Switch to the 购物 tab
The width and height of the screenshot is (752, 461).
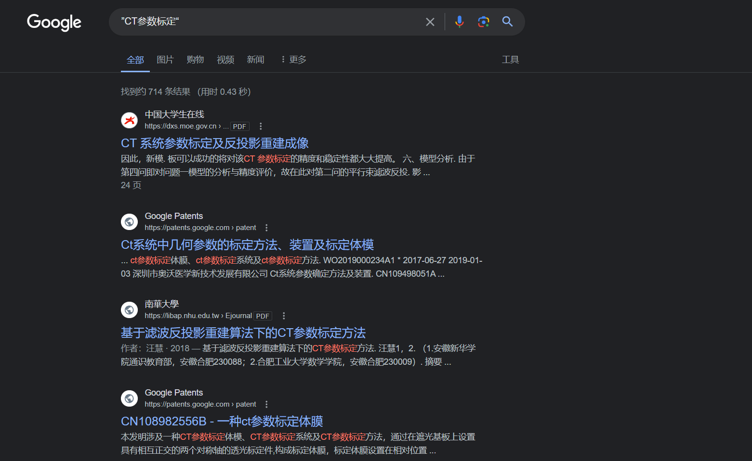tap(195, 60)
